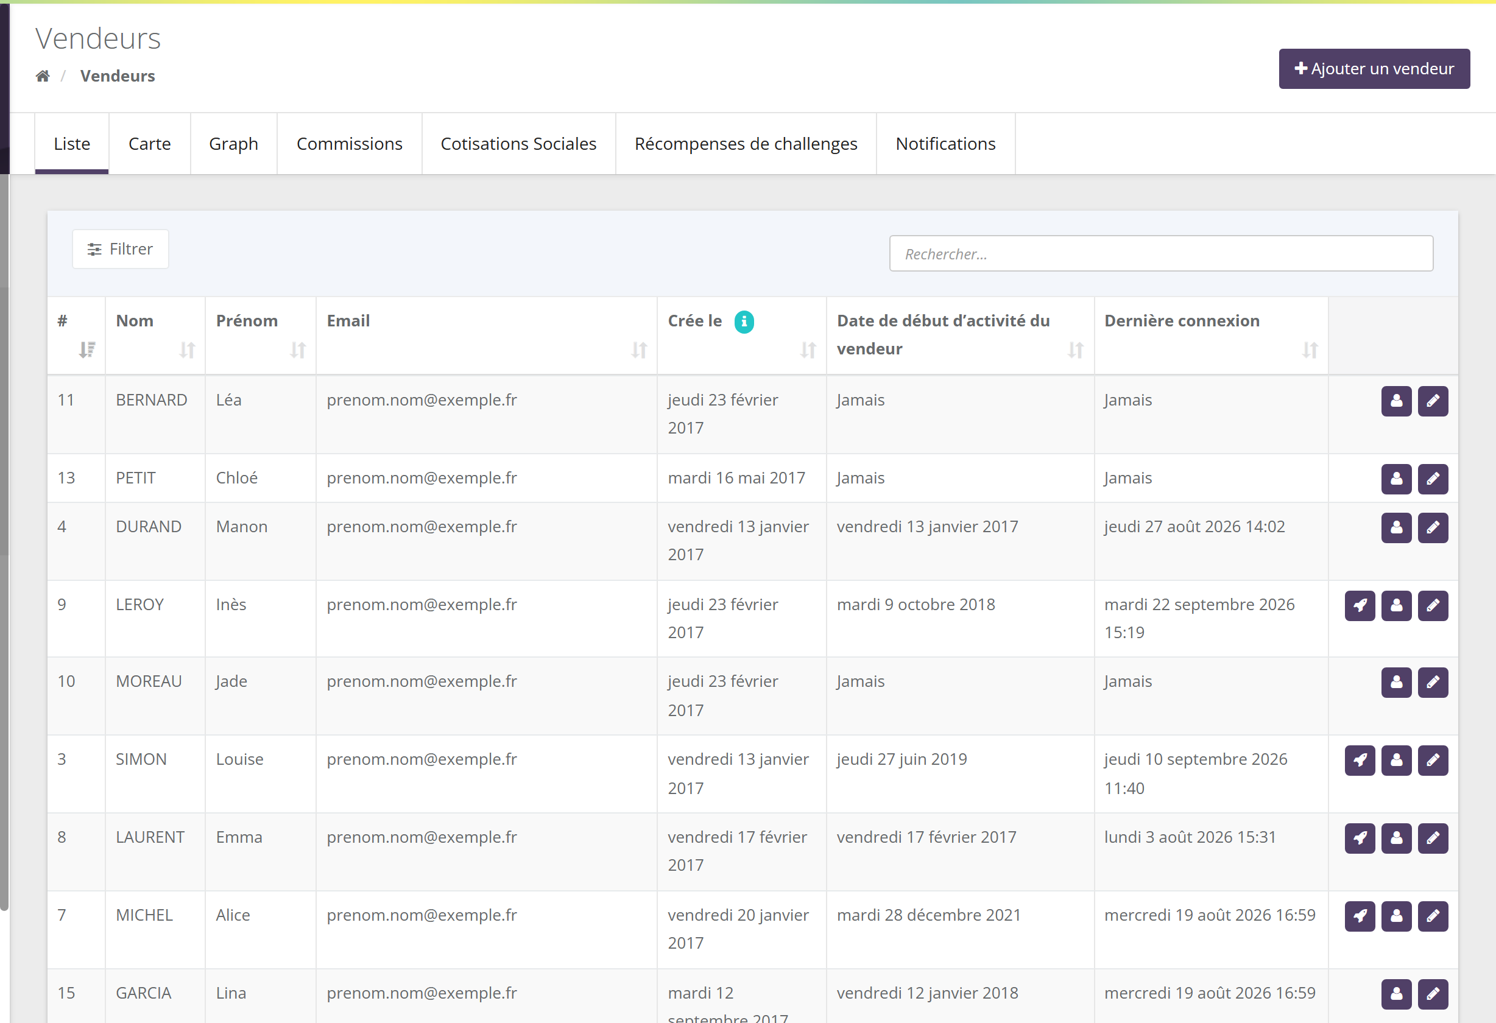Sort by Dernière connexion column arrows
1496x1023 pixels.
[x=1310, y=350]
